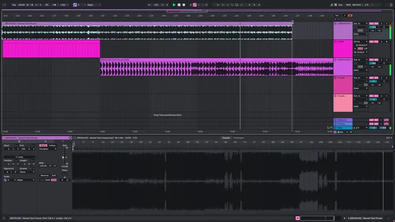Switch to the Envelopes tab in clip view
Viewport: 395px width, 222px height.
point(239,138)
